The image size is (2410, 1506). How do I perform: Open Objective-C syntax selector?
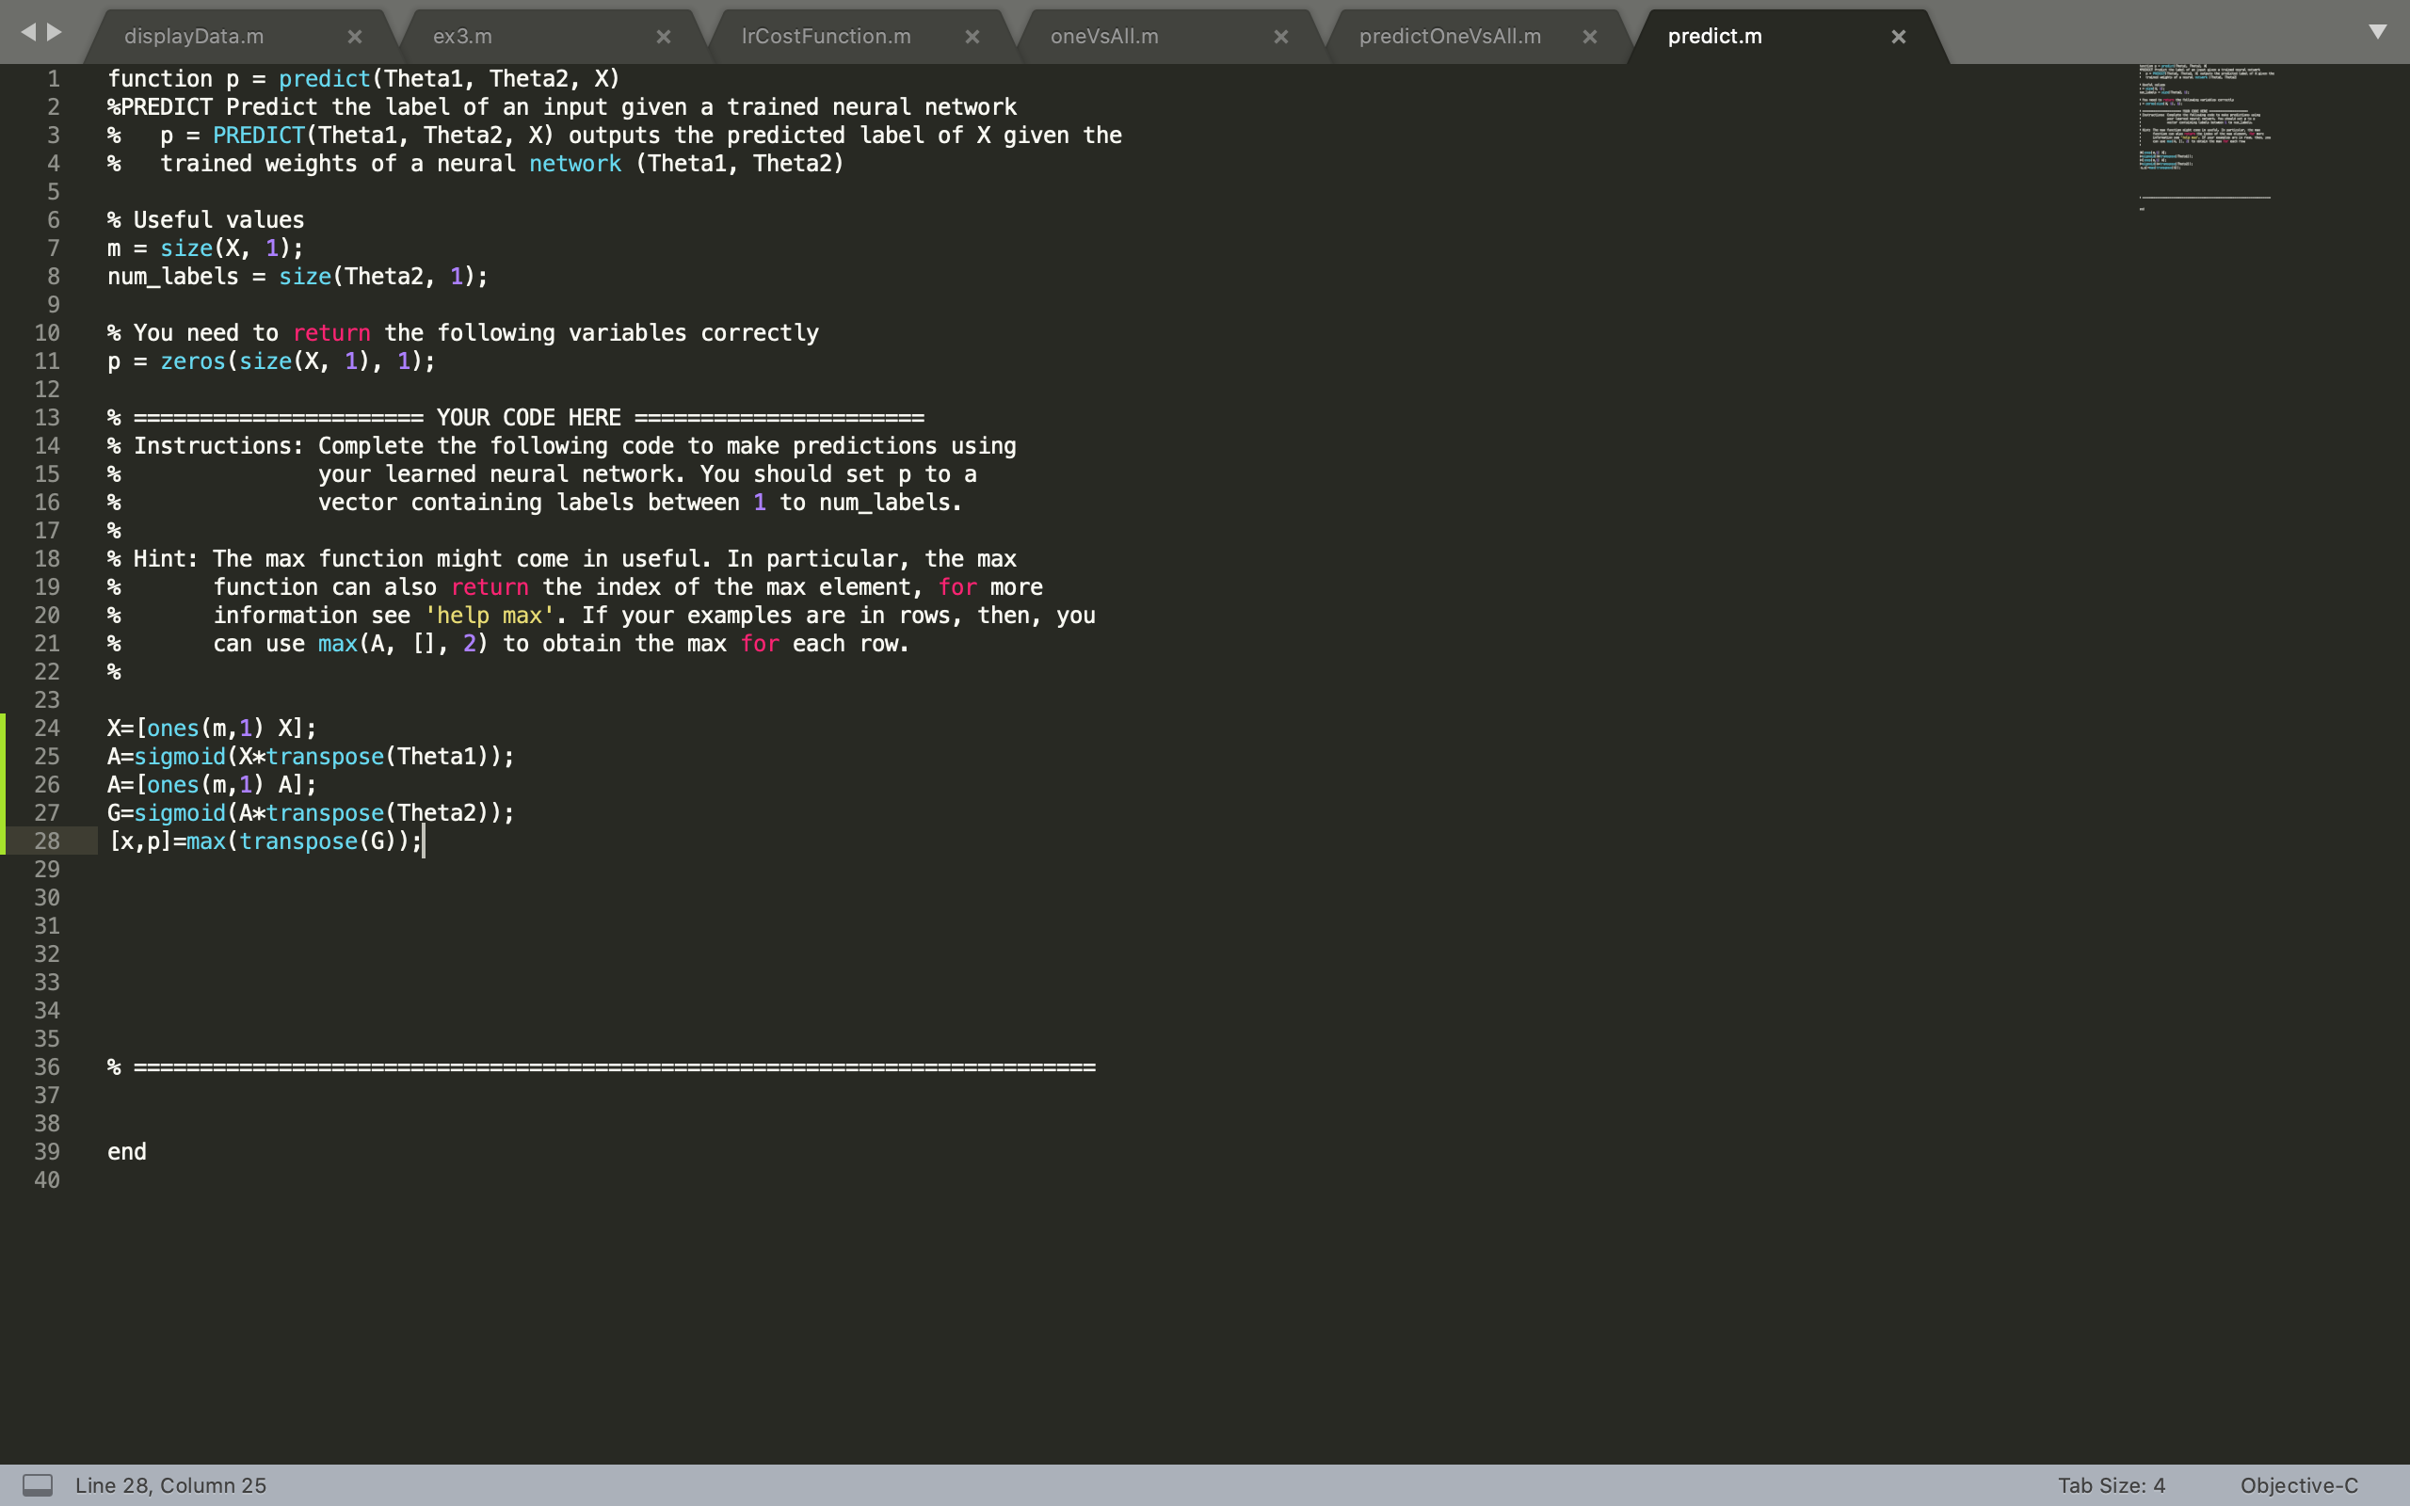(x=2299, y=1485)
